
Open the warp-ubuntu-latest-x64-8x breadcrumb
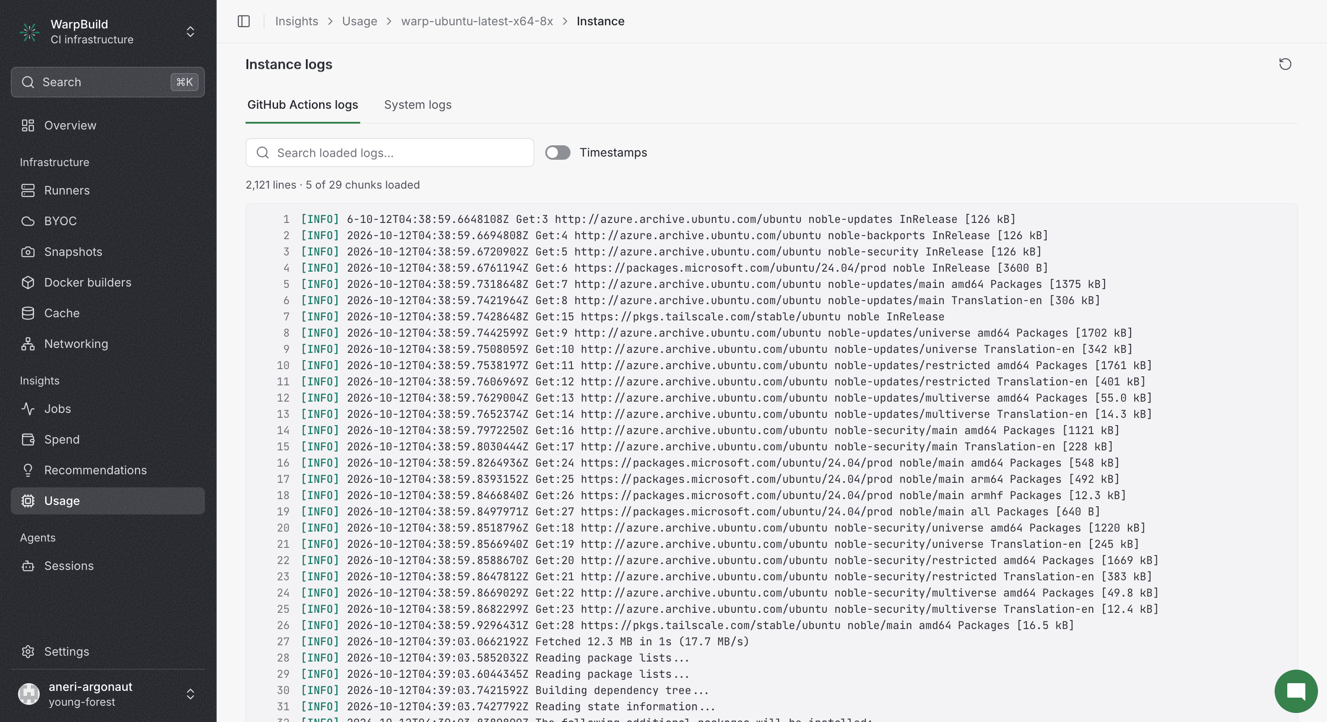pyautogui.click(x=477, y=21)
